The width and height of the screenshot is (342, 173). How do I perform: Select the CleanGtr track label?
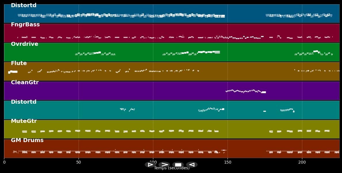pos(25,82)
